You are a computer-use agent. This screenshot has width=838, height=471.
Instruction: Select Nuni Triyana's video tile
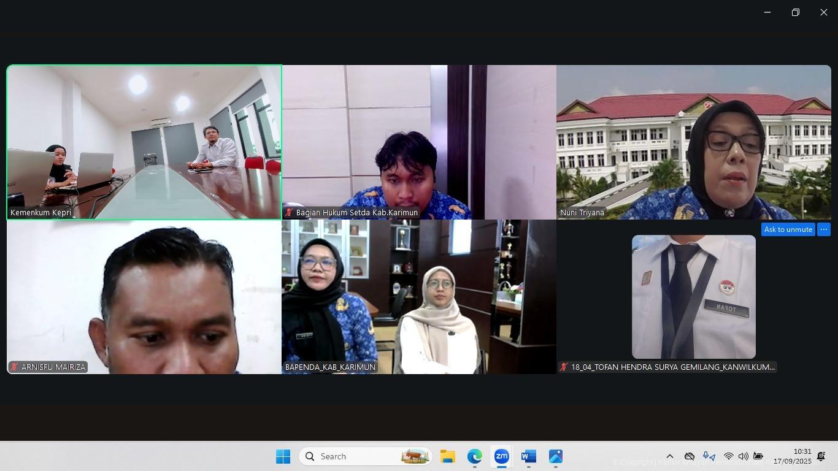(693, 142)
